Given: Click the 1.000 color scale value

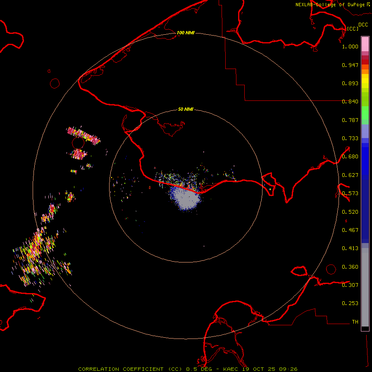Looking at the screenshot, I should point(350,46).
